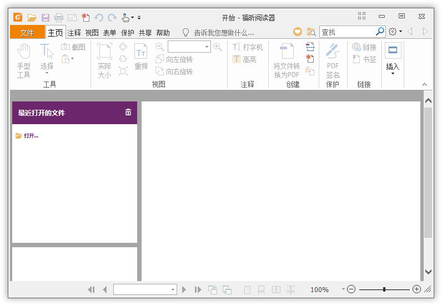This screenshot has width=442, height=306.
Task: Open the page number dropdown in status bar
Action: tap(173, 289)
